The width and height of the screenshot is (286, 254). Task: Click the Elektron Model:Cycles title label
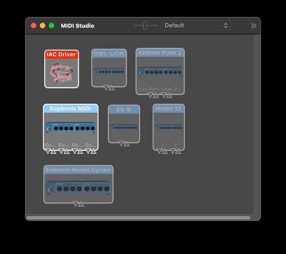point(78,169)
